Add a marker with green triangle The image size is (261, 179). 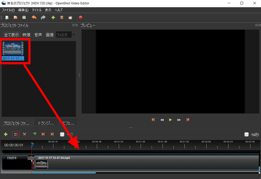coord(35,134)
